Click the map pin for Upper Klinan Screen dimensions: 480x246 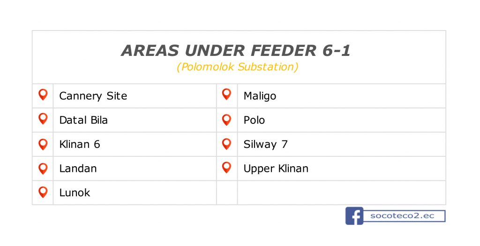pyautogui.click(x=226, y=168)
